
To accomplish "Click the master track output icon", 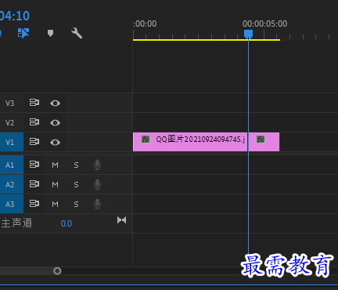I will click(121, 220).
